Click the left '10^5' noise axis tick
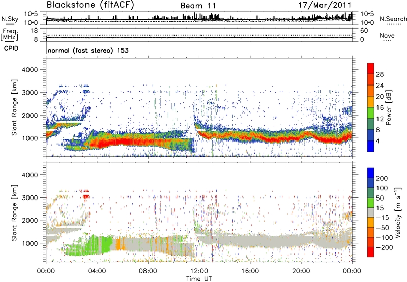The image size is (407, 282). 31,14
